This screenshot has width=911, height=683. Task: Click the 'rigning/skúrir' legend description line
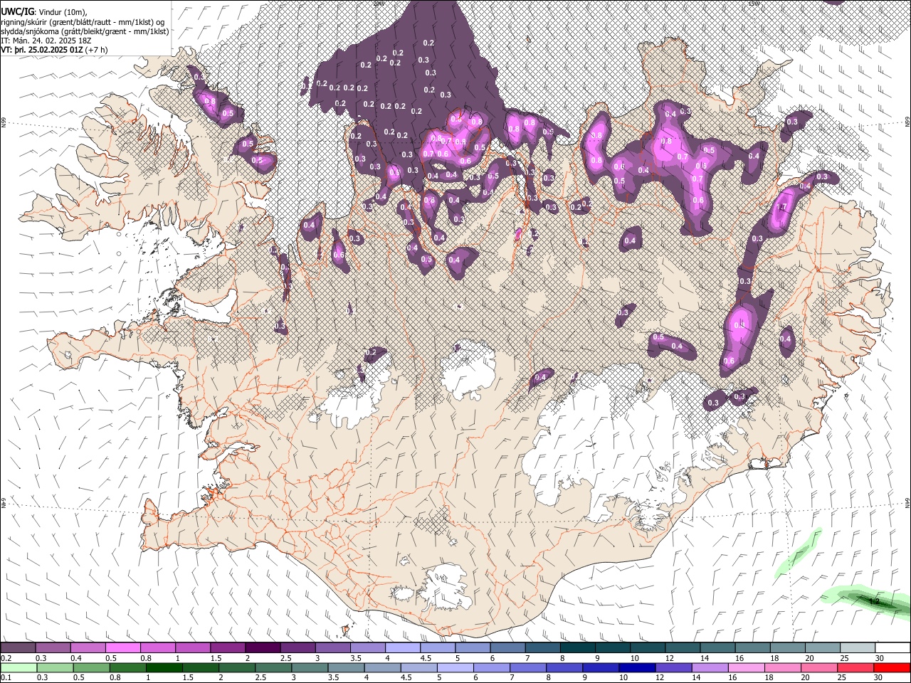click(x=83, y=22)
